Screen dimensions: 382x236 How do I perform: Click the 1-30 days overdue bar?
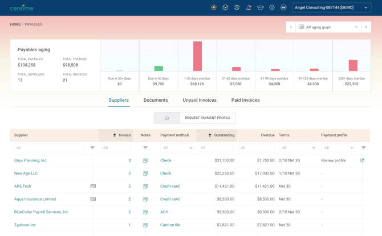[198, 56]
